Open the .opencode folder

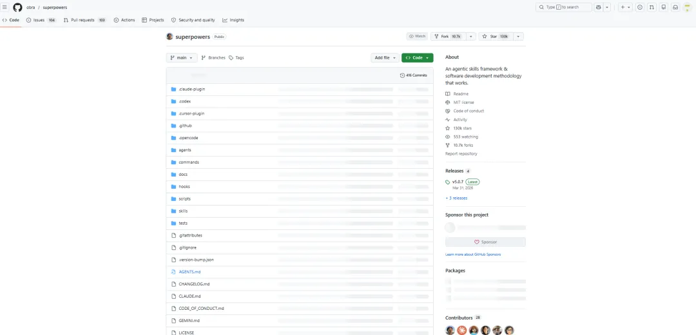click(188, 138)
